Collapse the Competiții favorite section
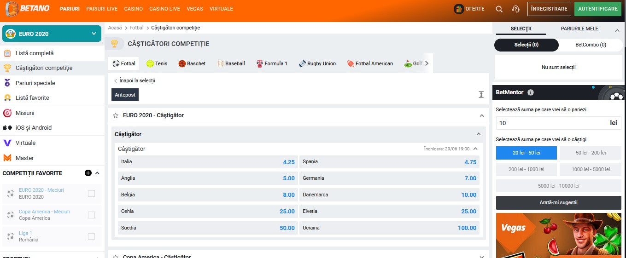 pyautogui.click(x=97, y=173)
